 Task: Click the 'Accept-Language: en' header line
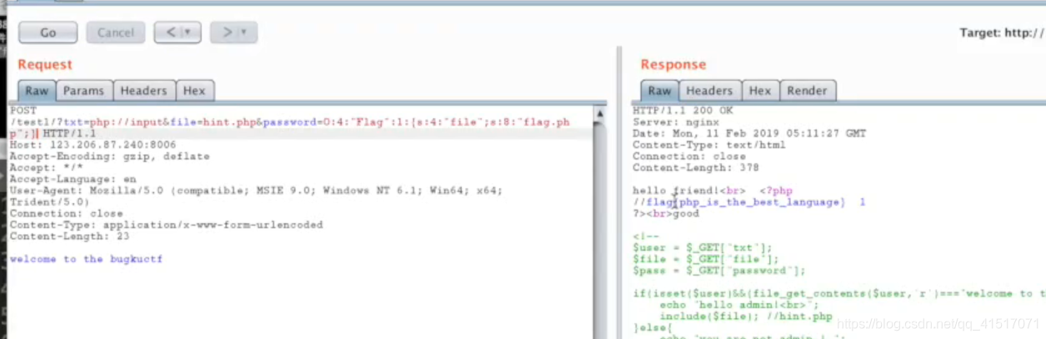tap(73, 179)
